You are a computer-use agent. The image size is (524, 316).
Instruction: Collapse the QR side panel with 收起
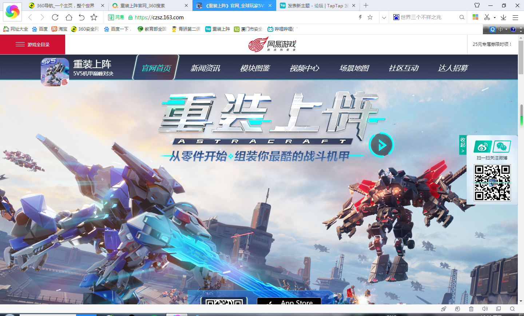(x=463, y=145)
